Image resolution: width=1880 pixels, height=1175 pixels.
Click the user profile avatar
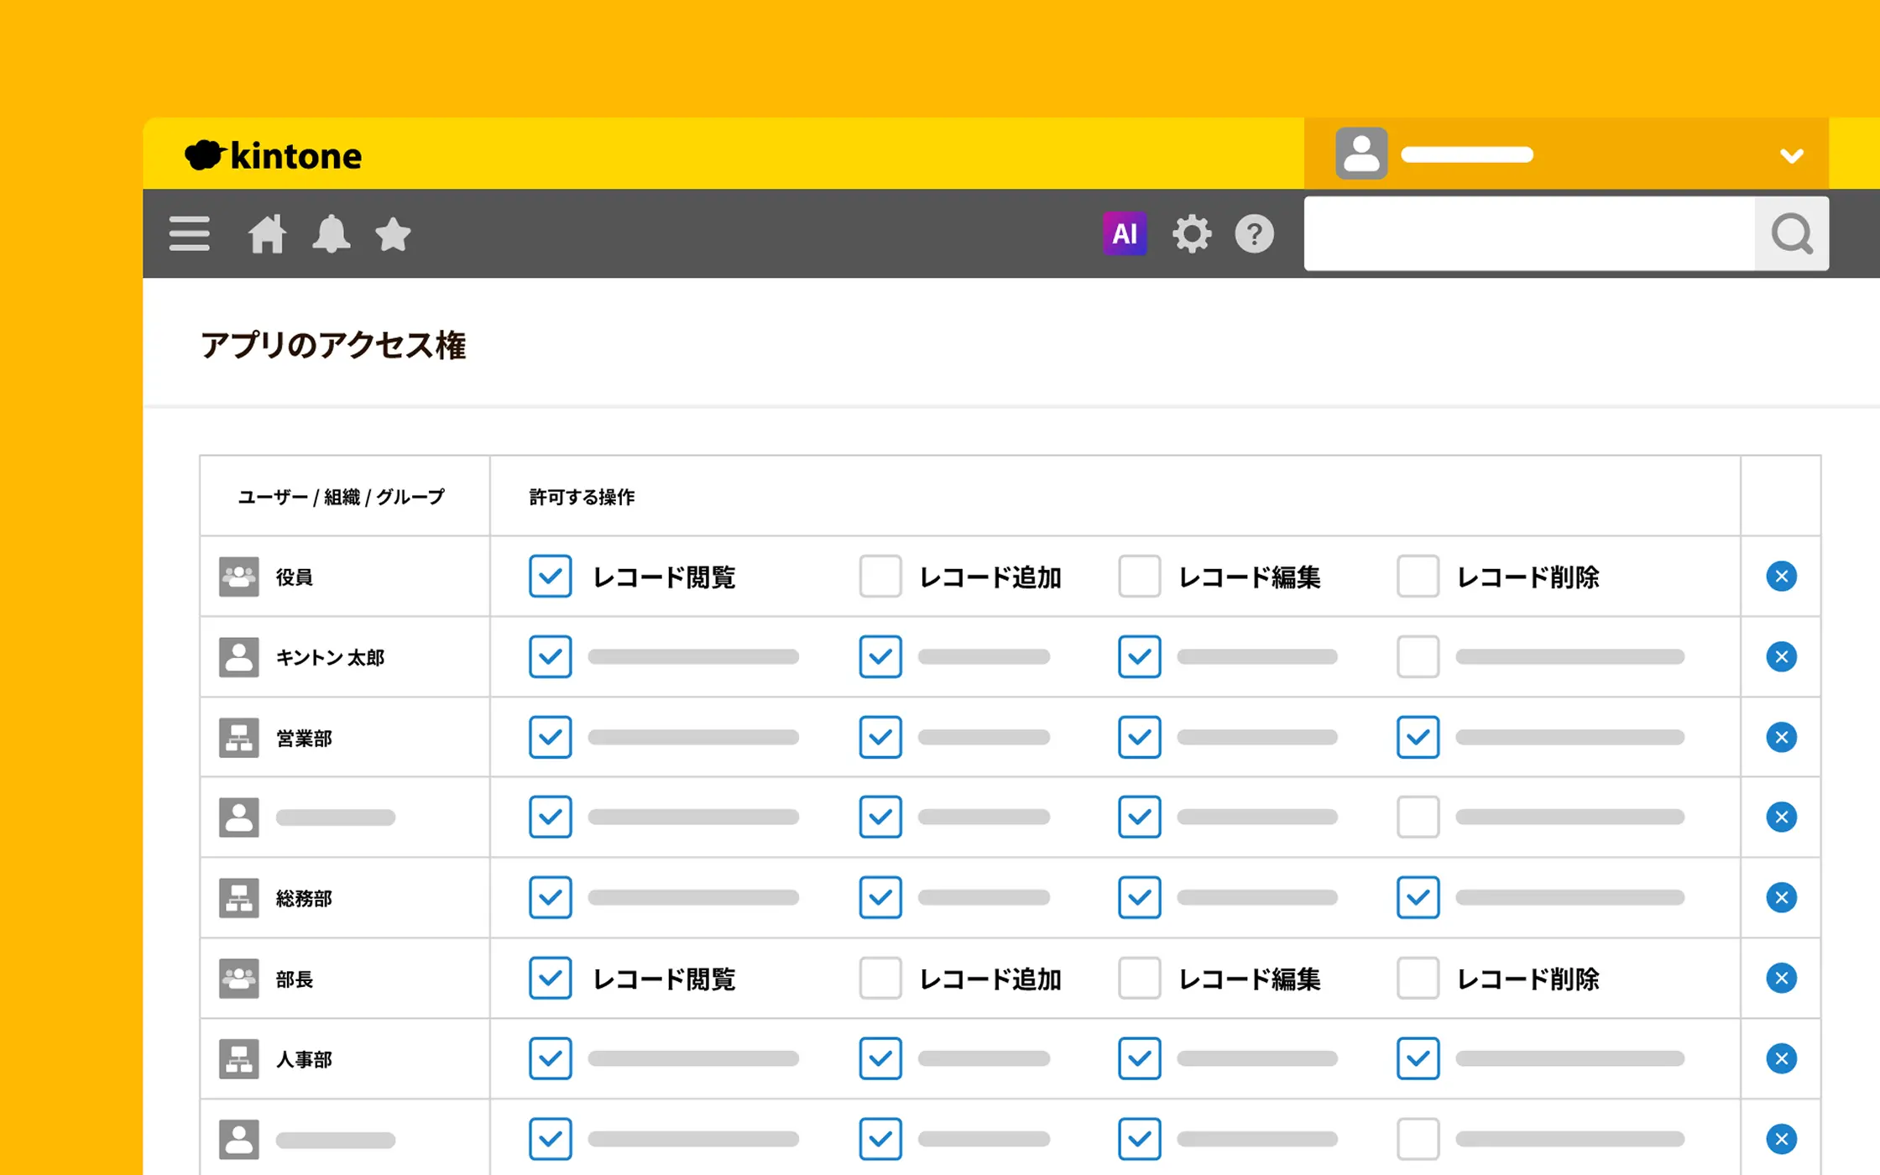(x=1360, y=154)
